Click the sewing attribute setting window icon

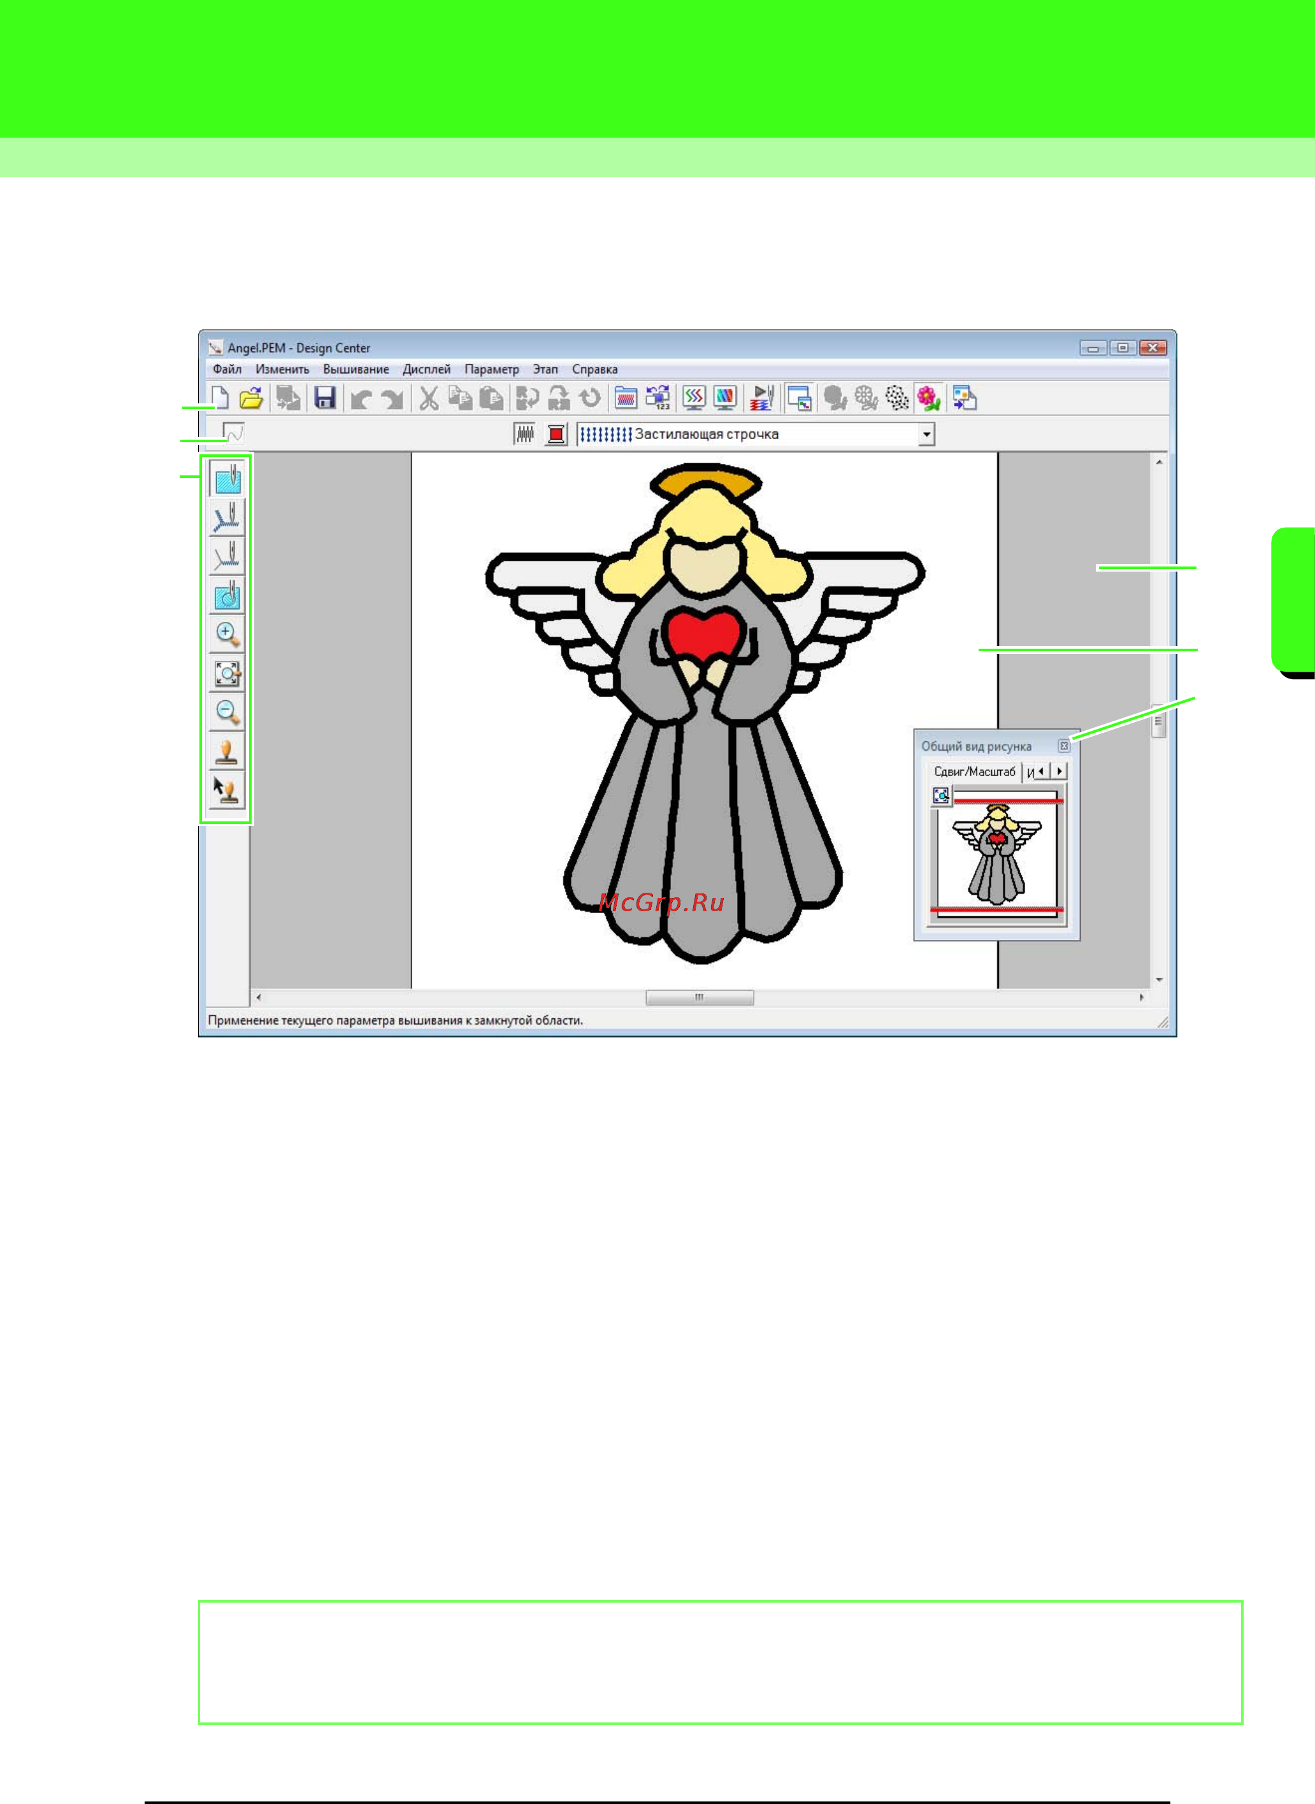click(x=626, y=397)
